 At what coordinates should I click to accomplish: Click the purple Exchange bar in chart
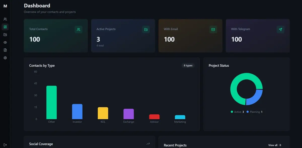(129, 114)
